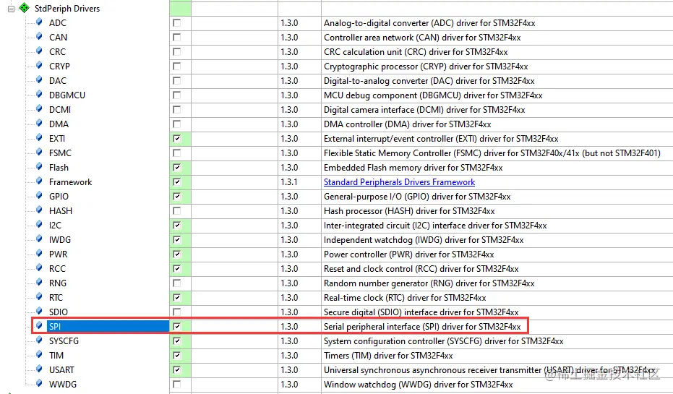Click the Hash processor description text

click(x=409, y=211)
